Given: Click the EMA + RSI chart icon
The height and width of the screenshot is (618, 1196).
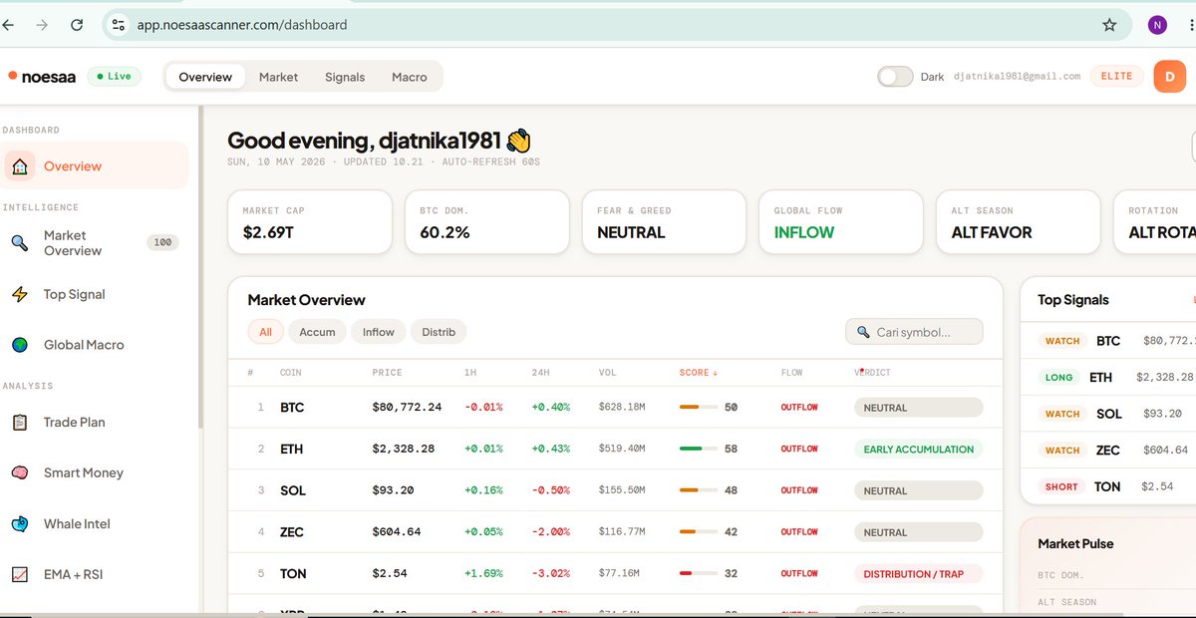Looking at the screenshot, I should pos(20,575).
